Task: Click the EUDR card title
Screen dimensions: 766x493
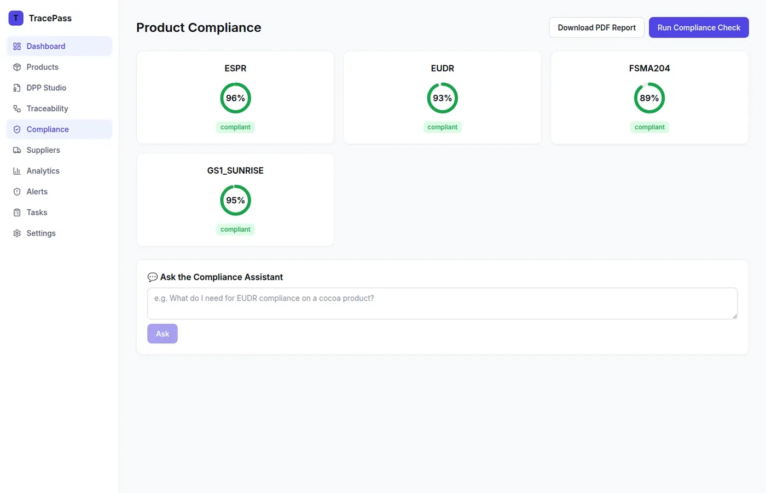Action: pos(443,68)
